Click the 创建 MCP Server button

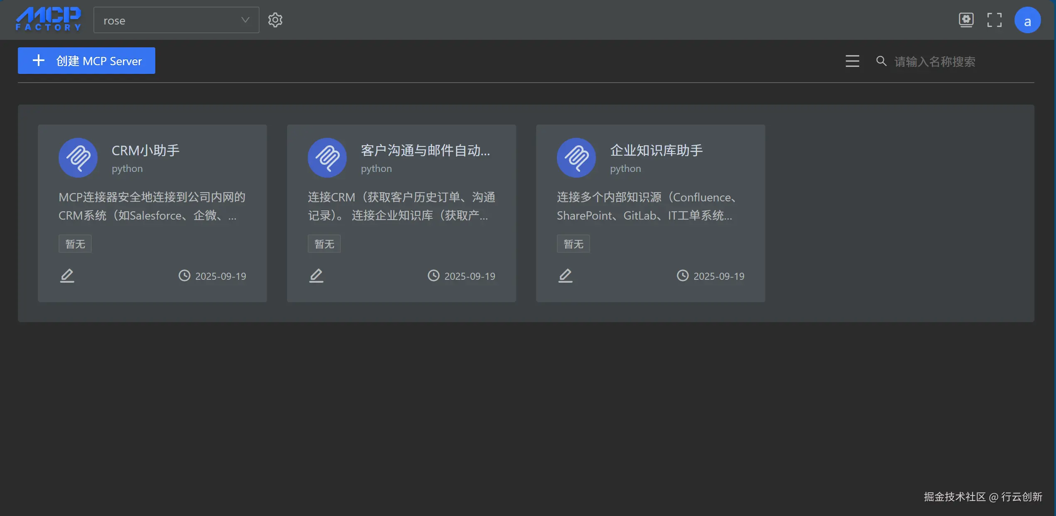(86, 61)
